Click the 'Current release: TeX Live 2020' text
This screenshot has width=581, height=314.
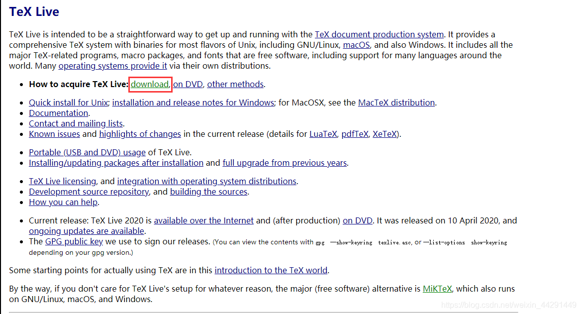click(86, 220)
